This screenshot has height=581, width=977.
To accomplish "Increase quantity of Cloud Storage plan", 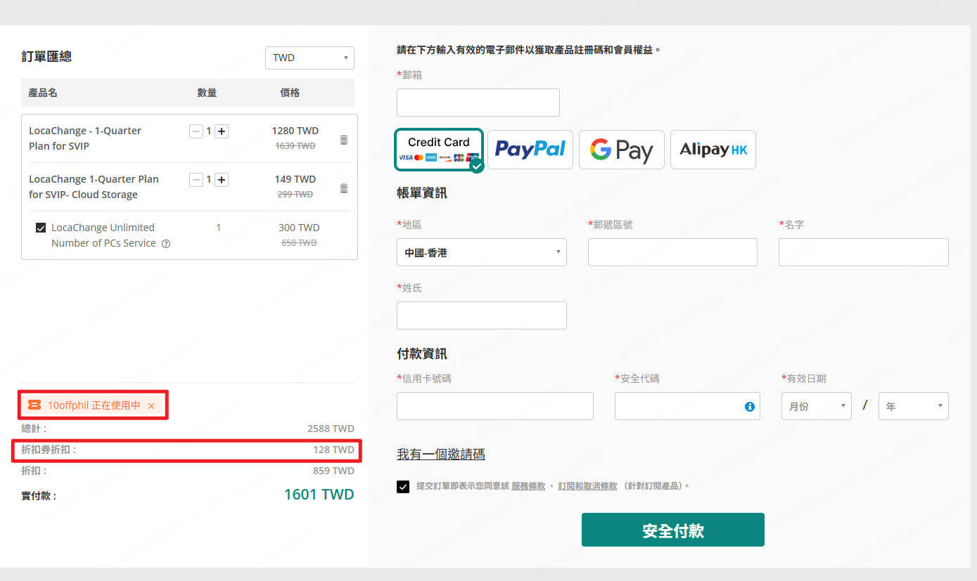I will (x=222, y=180).
